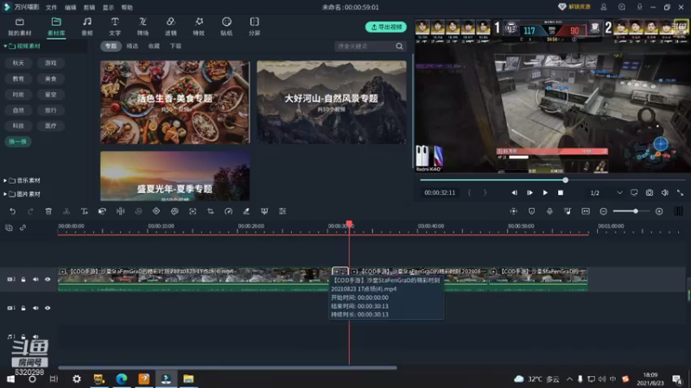Mute video track 1 speaker
691x388 pixels.
click(x=35, y=308)
